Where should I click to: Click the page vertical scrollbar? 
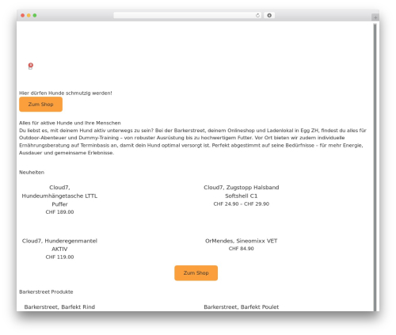[x=375, y=167]
